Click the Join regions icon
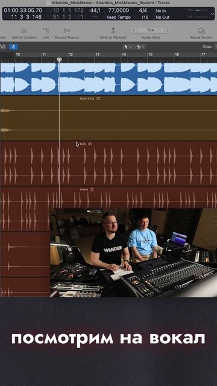Viewport: 217px width, 386px height. 46,31
